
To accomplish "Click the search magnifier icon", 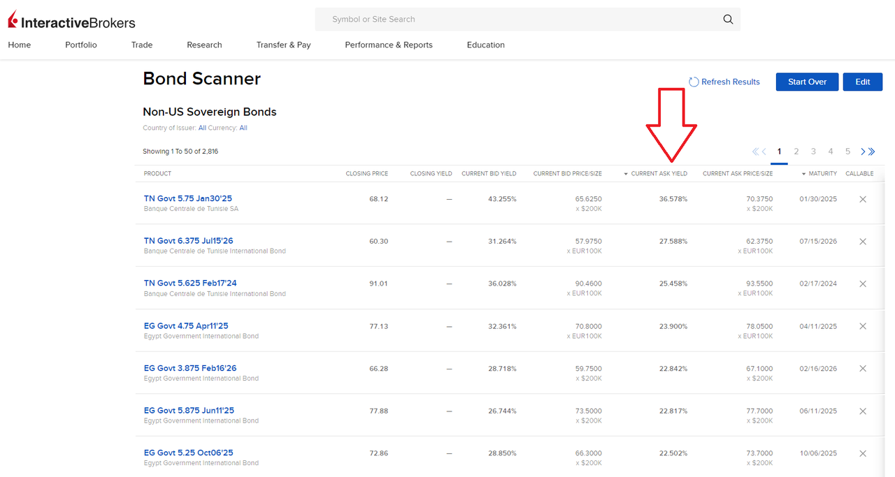I will pos(728,20).
